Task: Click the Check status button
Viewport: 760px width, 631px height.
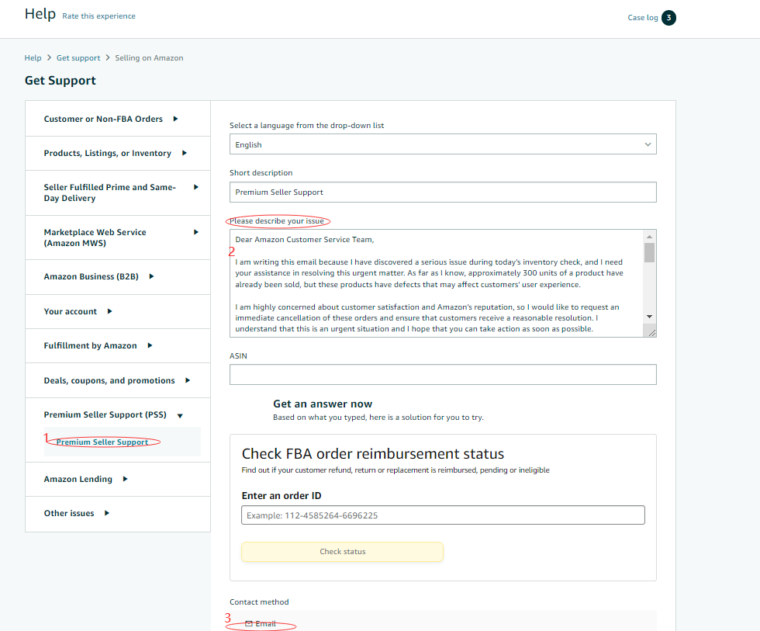Action: coord(342,552)
